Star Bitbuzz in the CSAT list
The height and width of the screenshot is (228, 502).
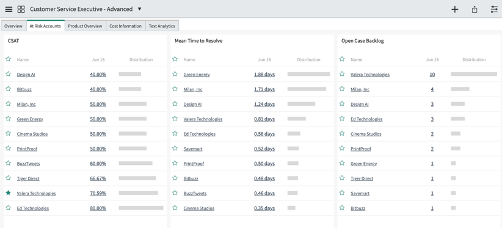pyautogui.click(x=9, y=89)
